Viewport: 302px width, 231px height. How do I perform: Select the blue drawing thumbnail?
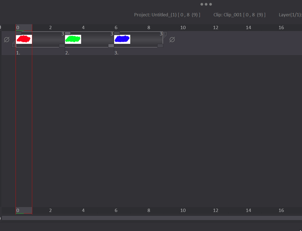(x=122, y=39)
